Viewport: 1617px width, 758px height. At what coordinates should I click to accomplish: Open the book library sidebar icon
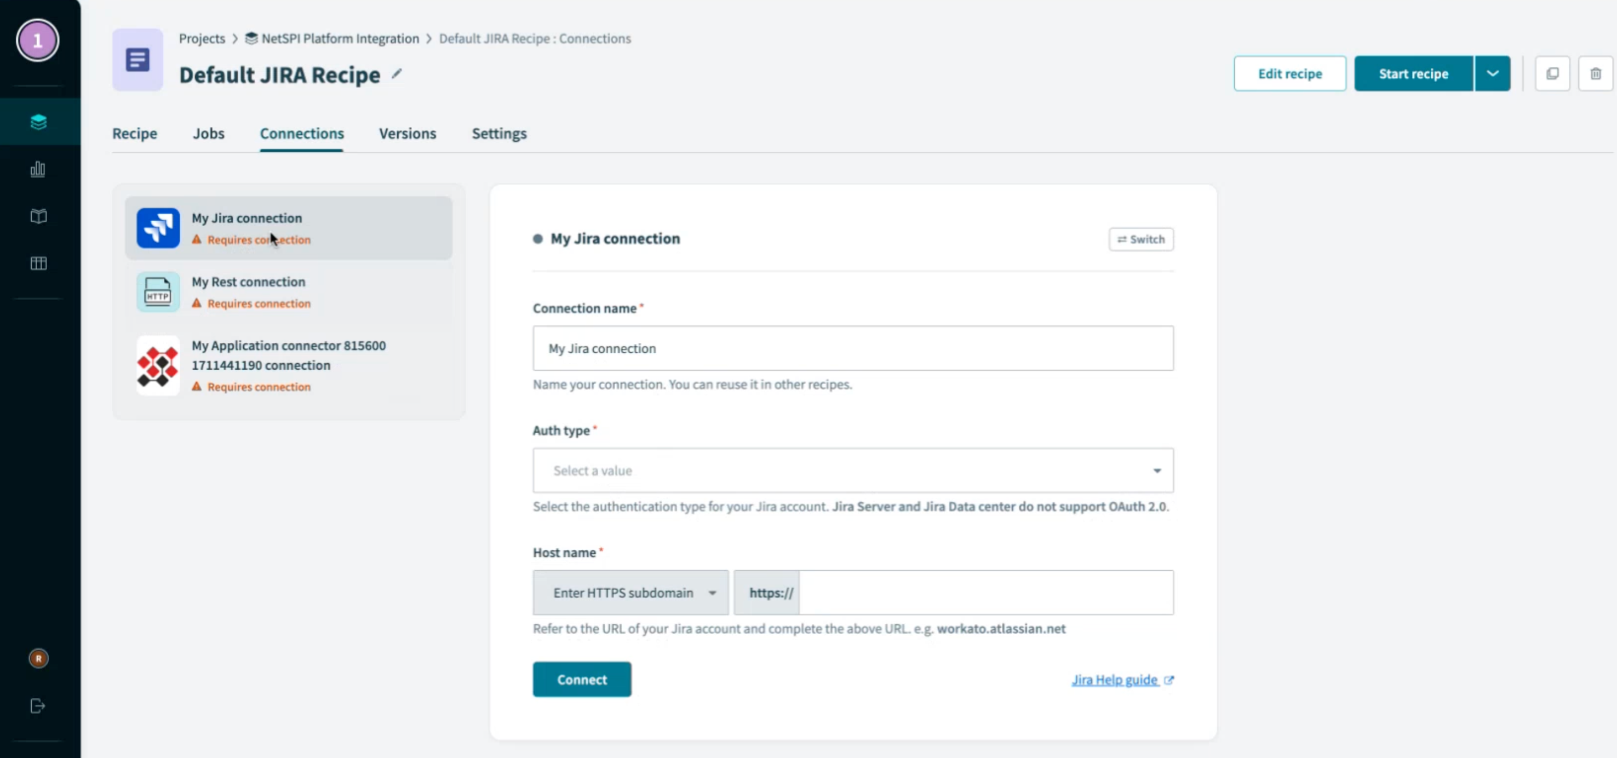(x=38, y=216)
